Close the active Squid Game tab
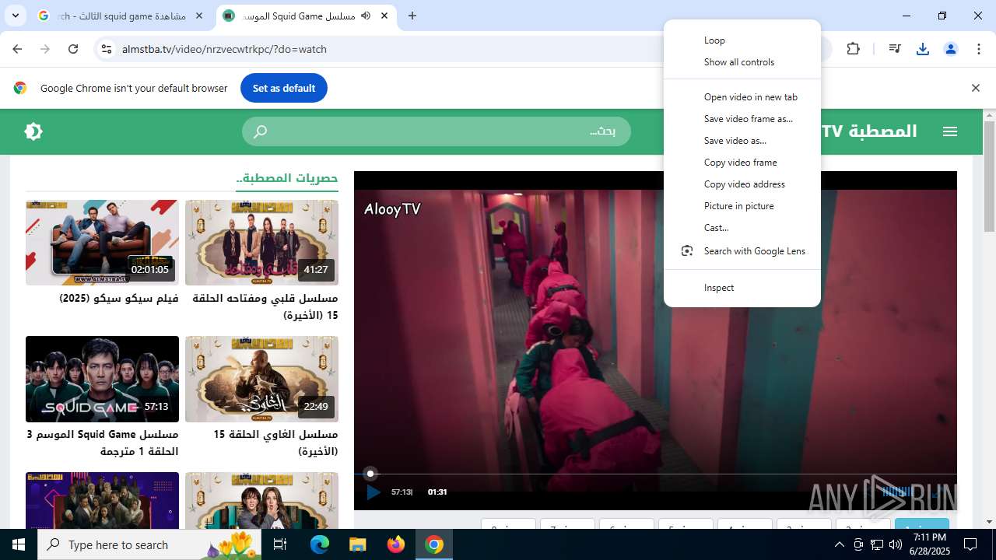Image resolution: width=996 pixels, height=560 pixels. coord(384,16)
